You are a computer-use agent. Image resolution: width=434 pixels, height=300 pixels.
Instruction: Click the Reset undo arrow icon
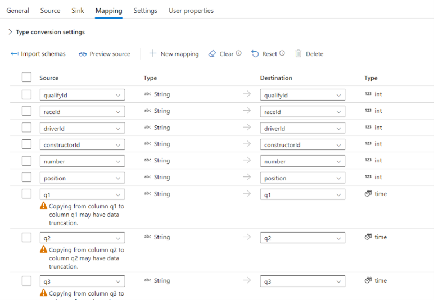click(255, 54)
